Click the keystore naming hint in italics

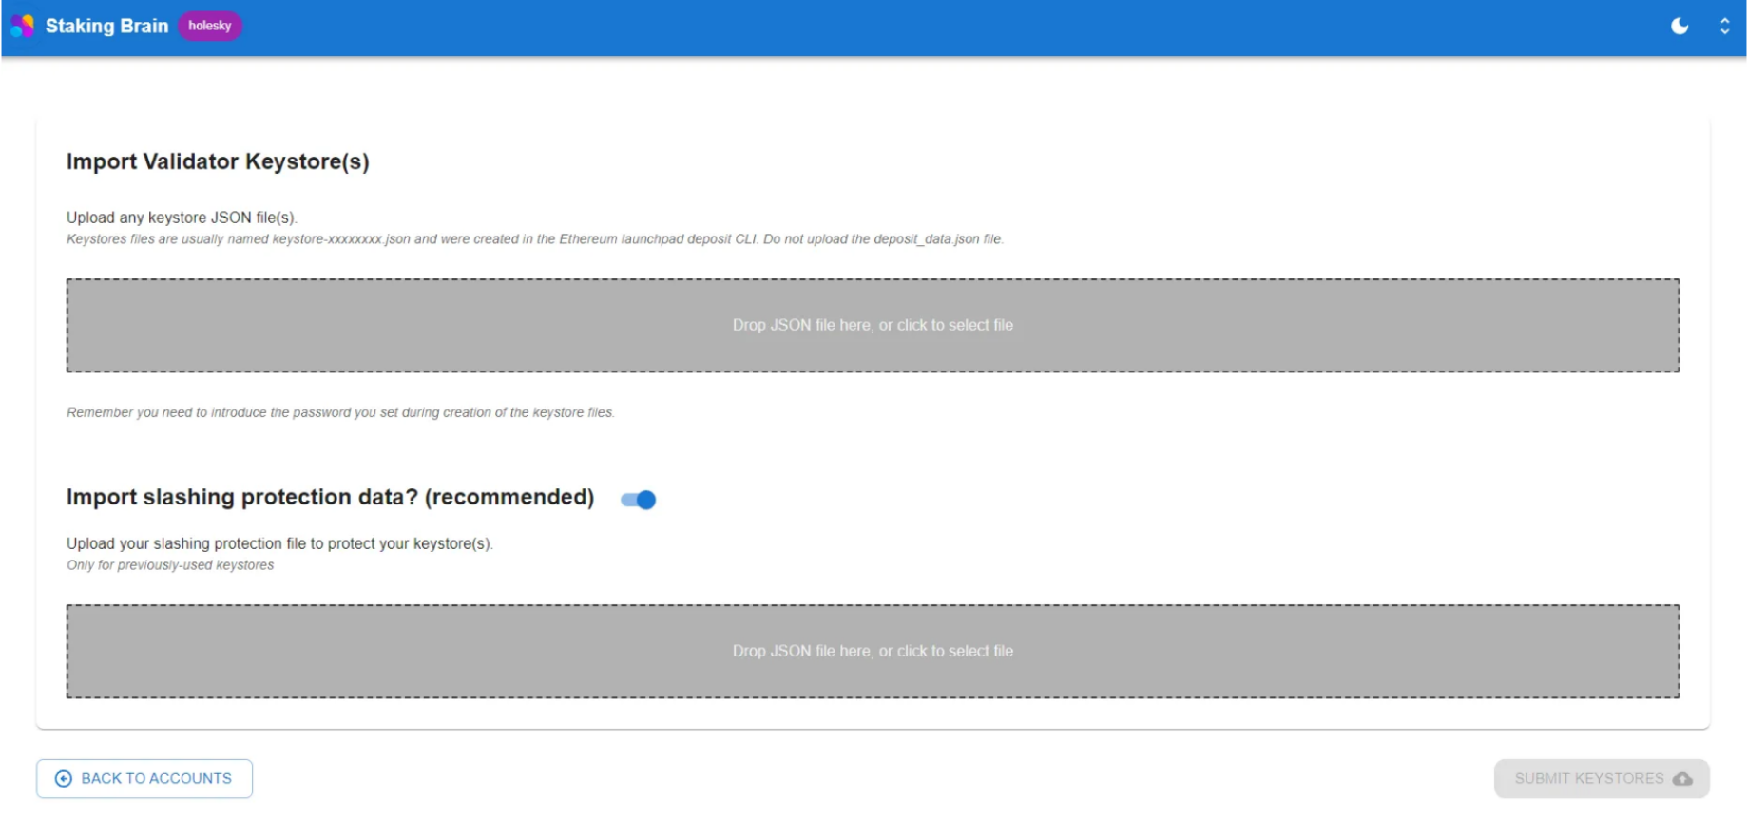coord(534,239)
